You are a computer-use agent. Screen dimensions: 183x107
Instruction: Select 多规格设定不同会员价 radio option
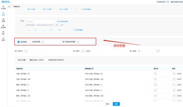coord(55,60)
